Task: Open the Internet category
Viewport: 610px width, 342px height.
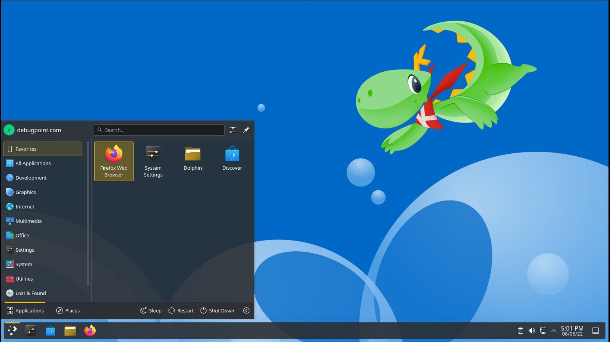Action: (x=43, y=207)
